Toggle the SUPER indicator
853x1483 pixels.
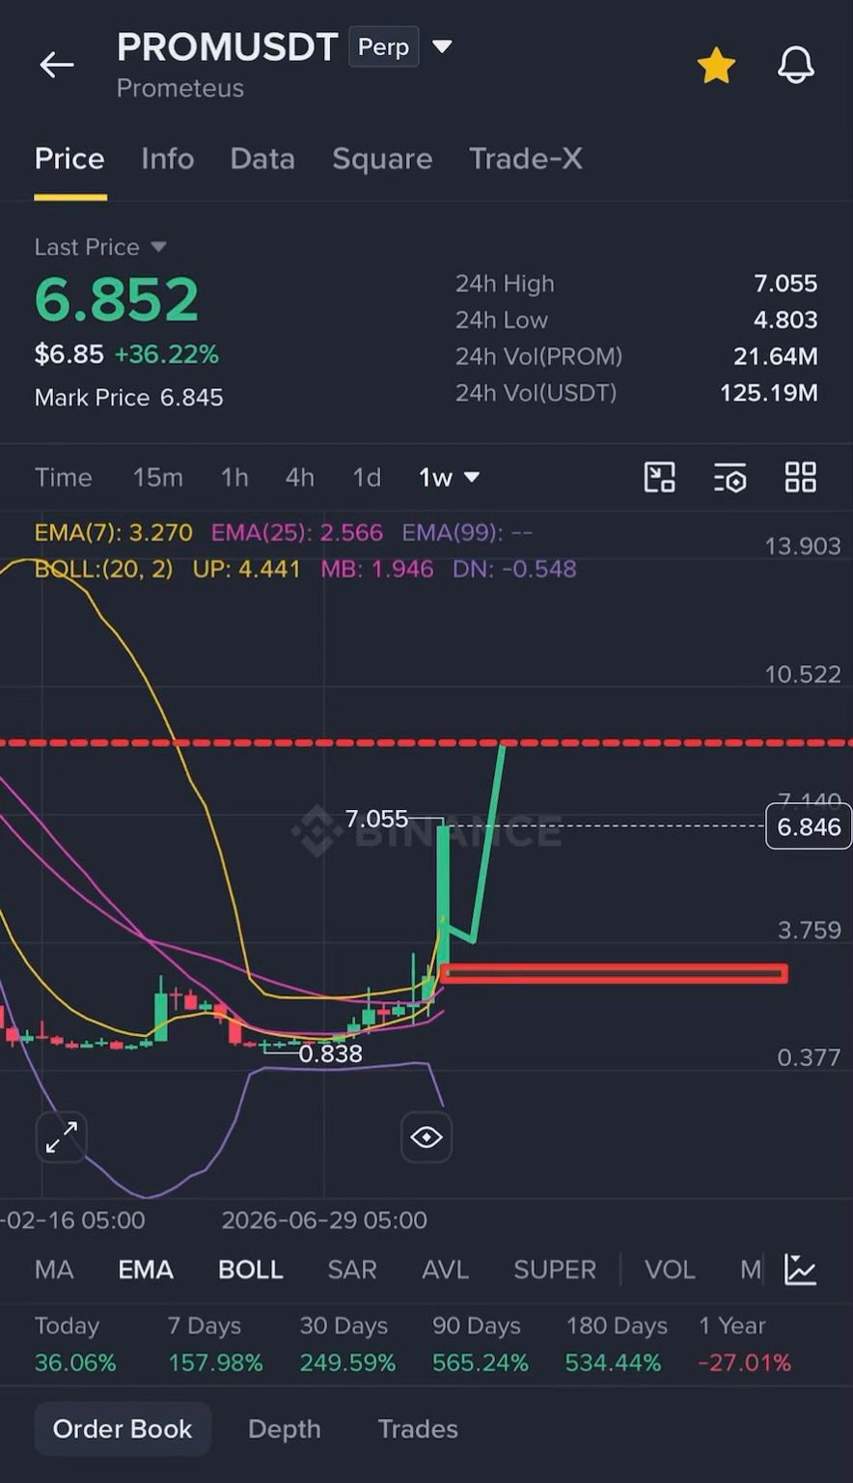(555, 1270)
